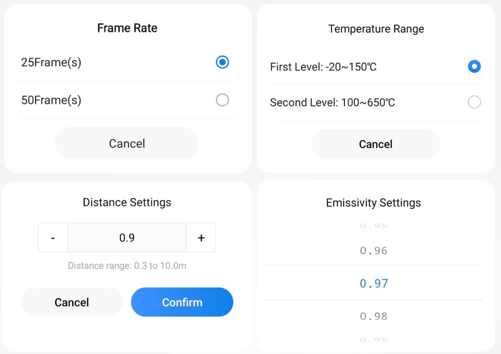Viewport: 501px width, 354px height.
Task: Click the 25Frame(s) option label
Action: [x=51, y=62]
